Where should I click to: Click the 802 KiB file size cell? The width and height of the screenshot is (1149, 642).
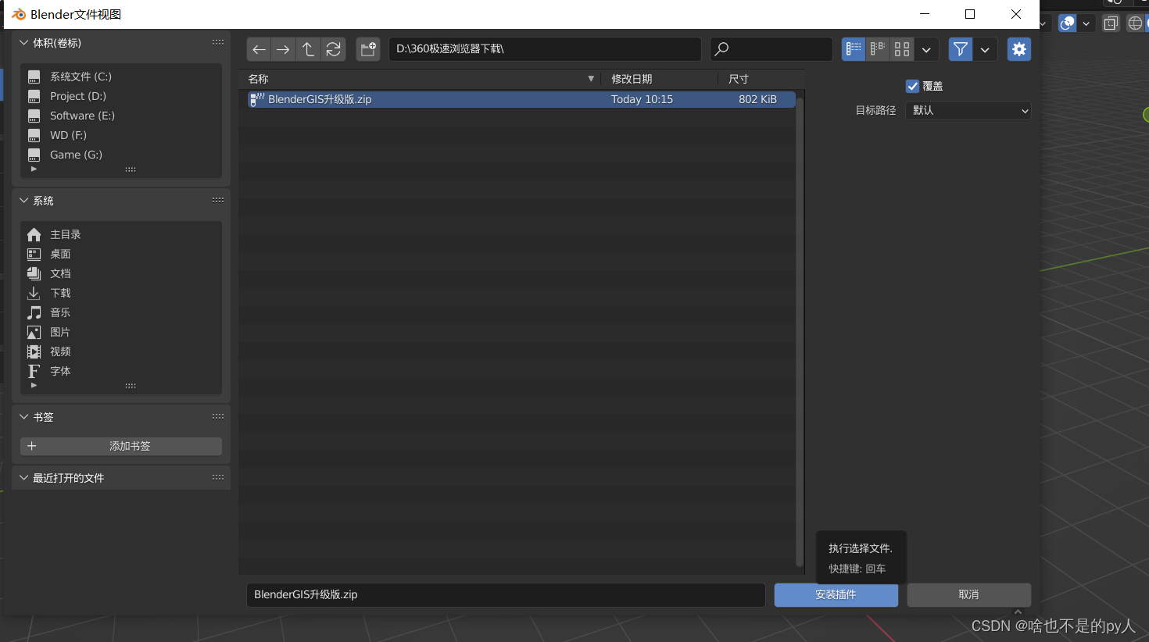[x=757, y=99]
